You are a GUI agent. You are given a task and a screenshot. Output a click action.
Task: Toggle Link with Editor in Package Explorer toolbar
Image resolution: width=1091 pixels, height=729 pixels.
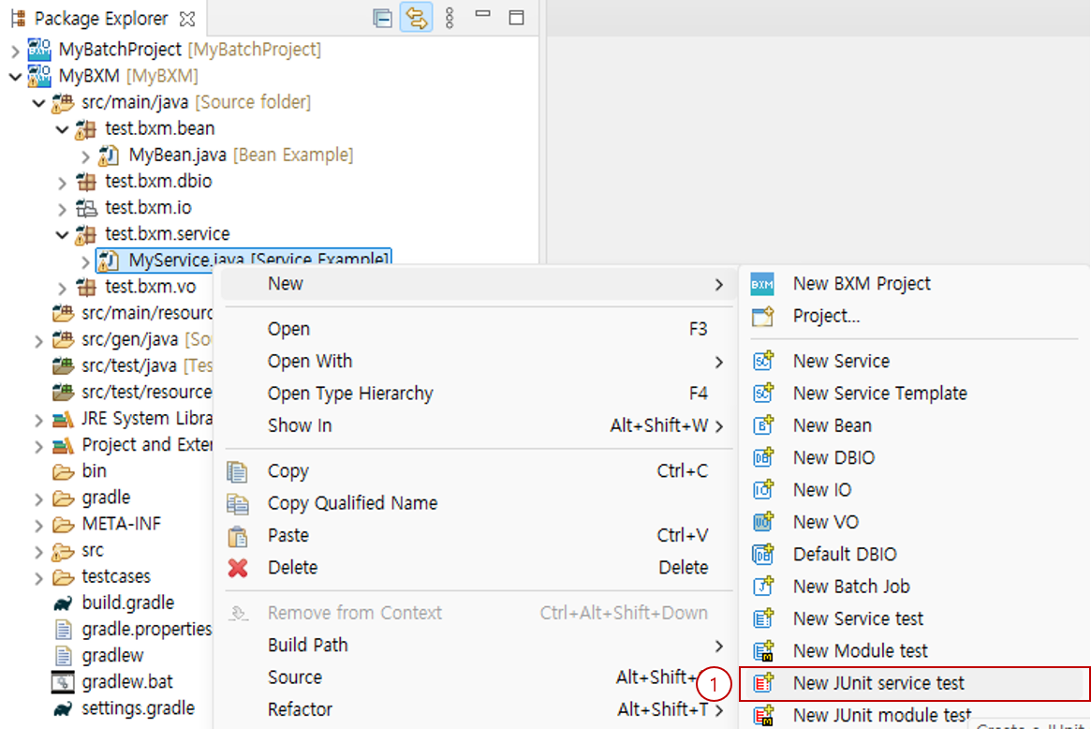pyautogui.click(x=416, y=18)
